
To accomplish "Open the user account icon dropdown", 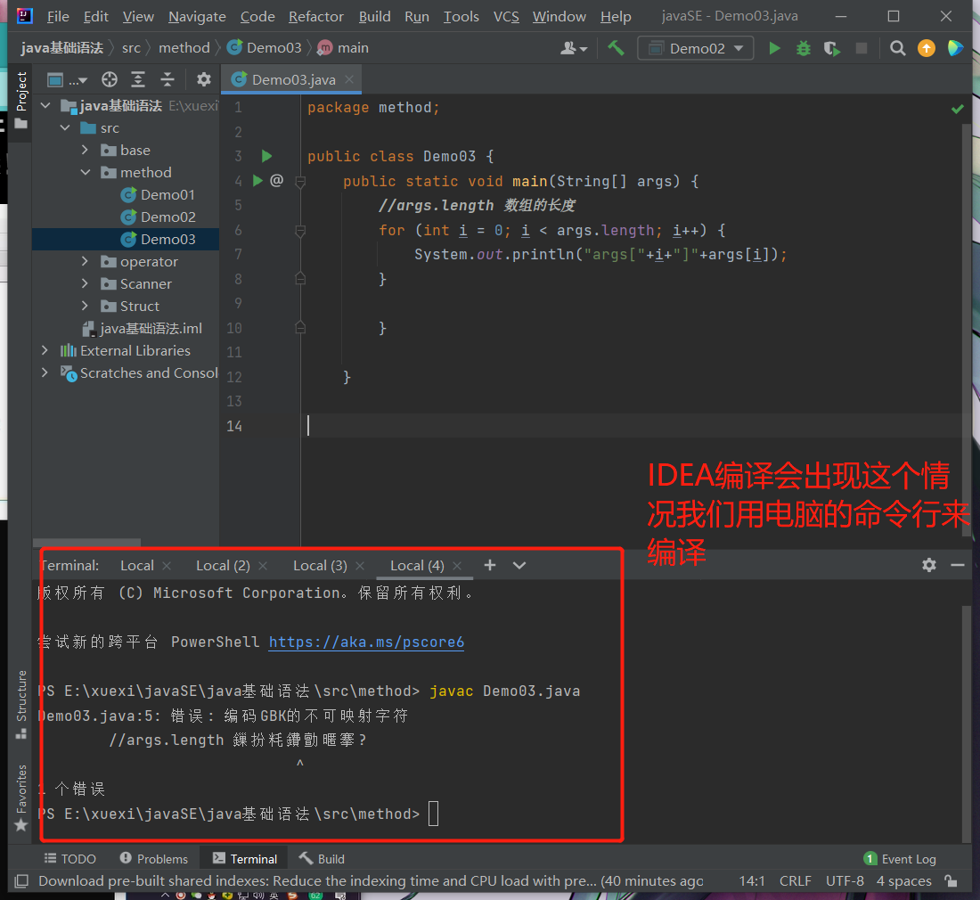I will 573,48.
